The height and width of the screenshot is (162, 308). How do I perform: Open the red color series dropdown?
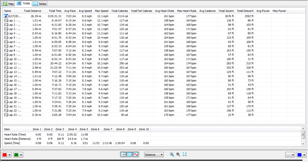pyautogui.click(x=7, y=155)
